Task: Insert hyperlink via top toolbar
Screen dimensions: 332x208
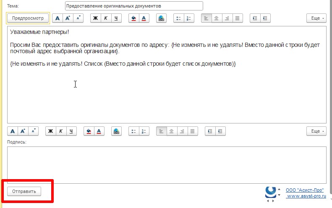Action: [161, 18]
